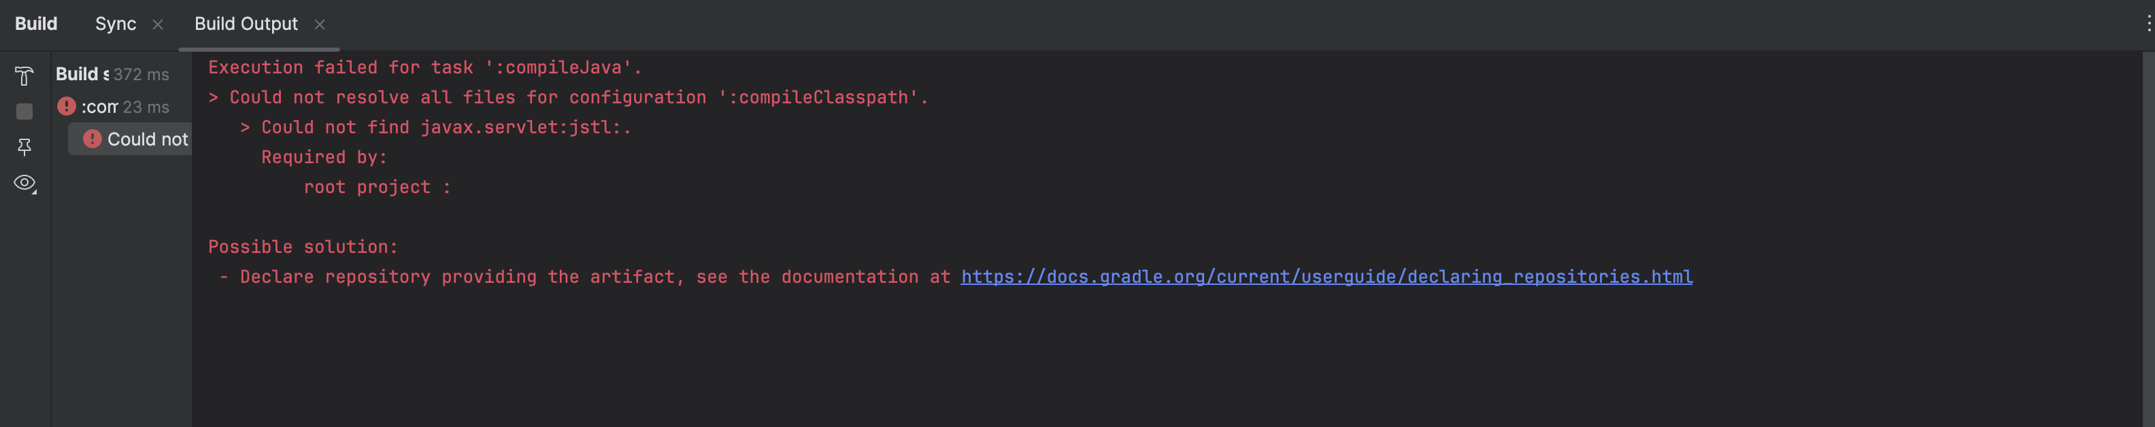Select the Could not error node
2155x427 pixels.
(x=130, y=139)
